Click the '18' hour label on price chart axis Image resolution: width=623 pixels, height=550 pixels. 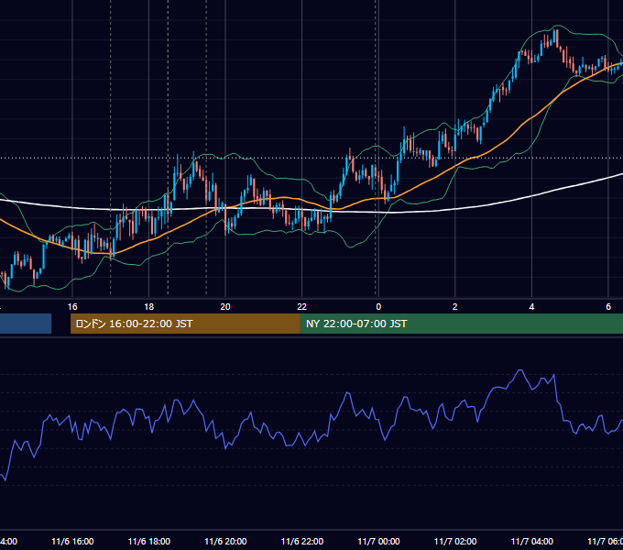pos(149,307)
